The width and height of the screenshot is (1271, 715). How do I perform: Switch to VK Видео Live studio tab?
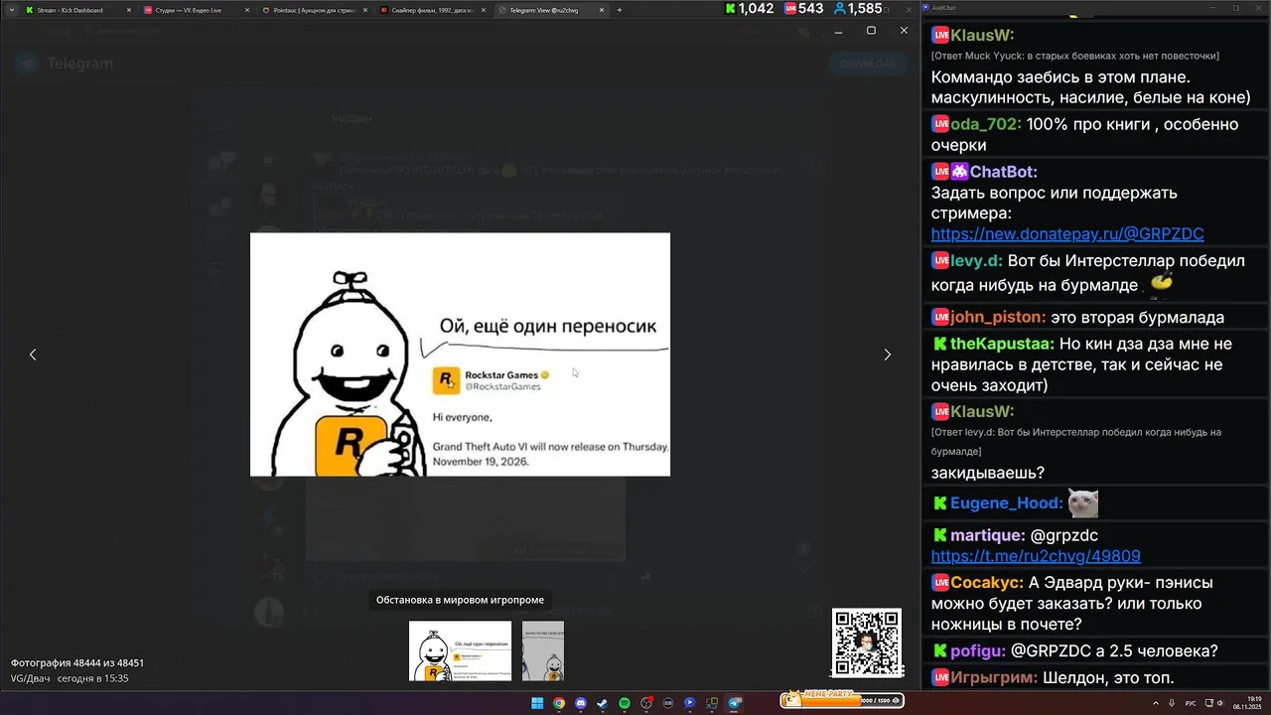coord(196,10)
